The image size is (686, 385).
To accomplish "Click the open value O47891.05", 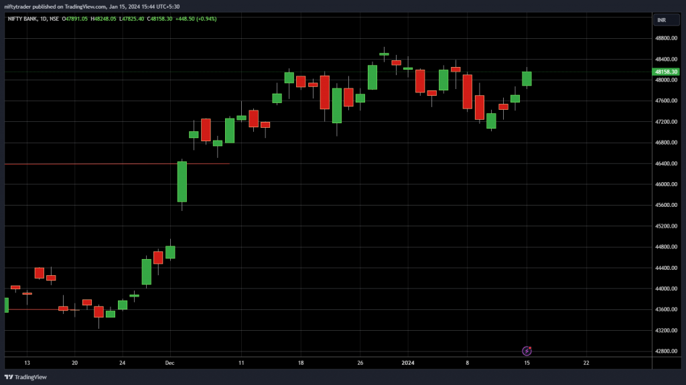I will (x=75, y=19).
